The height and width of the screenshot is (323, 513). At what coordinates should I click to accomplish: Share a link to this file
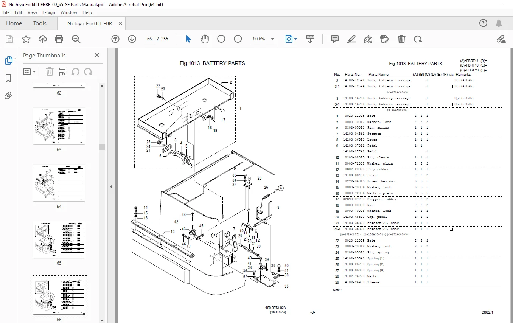pyautogui.click(x=501, y=39)
